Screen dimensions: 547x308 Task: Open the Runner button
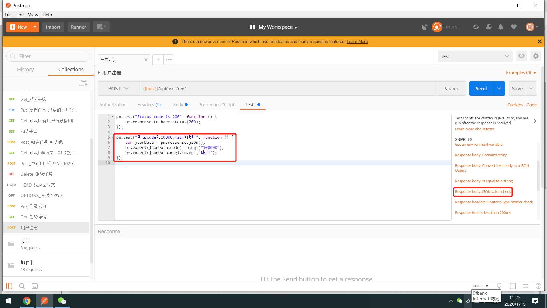pos(78,27)
